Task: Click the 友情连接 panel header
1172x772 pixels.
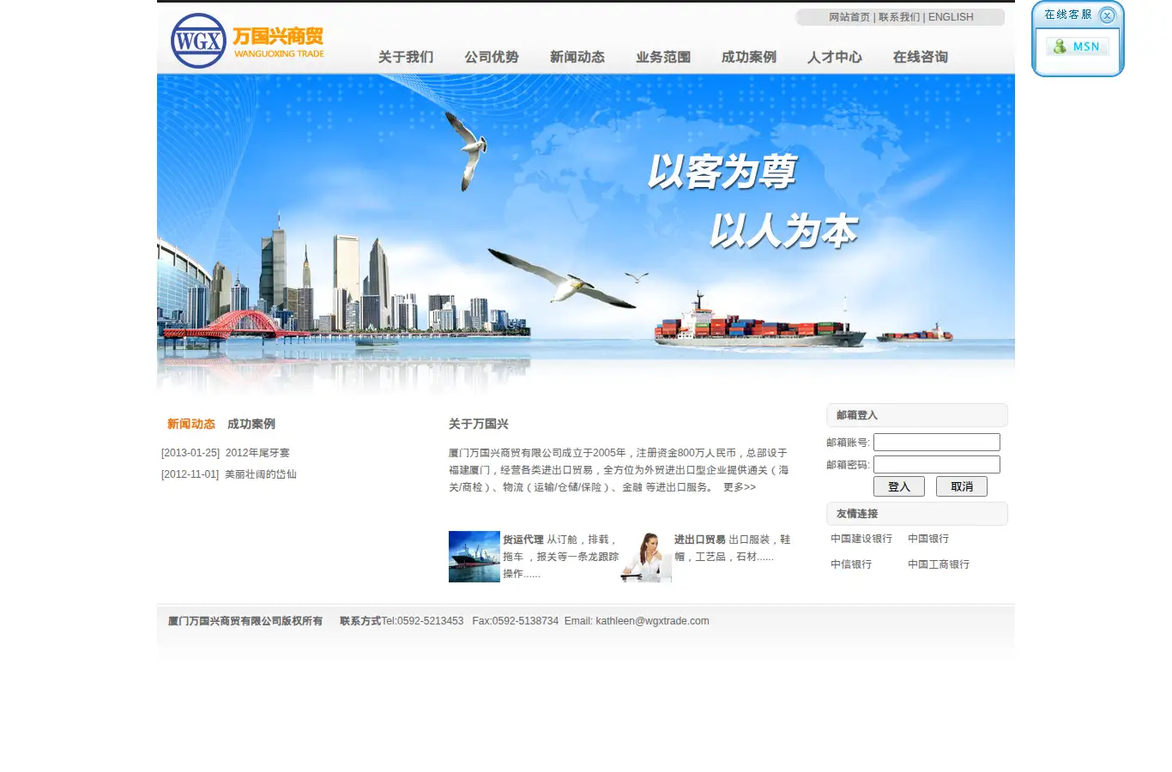Action: tap(917, 514)
